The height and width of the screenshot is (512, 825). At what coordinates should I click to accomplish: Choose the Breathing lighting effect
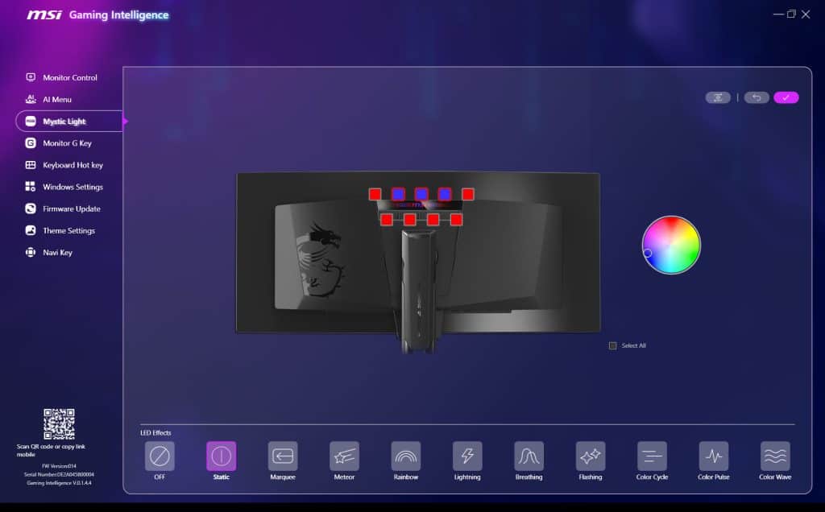tap(529, 456)
